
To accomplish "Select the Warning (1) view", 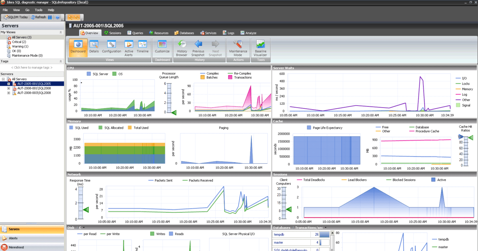I will coord(17,46).
